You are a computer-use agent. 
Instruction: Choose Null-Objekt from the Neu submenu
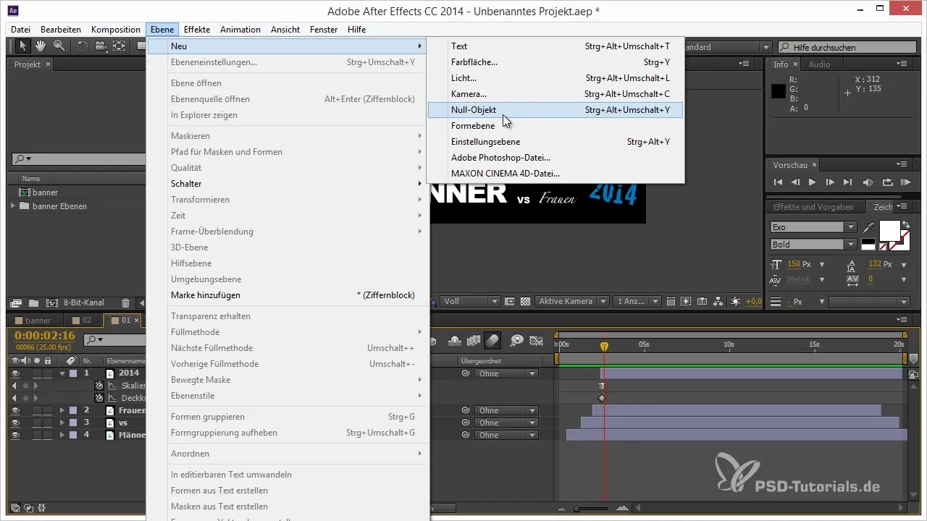coord(474,110)
